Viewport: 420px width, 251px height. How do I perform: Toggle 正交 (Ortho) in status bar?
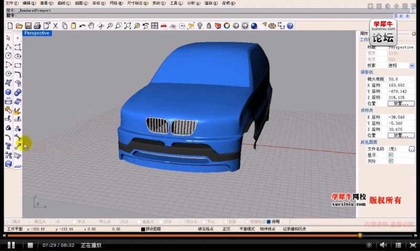pos(226,229)
